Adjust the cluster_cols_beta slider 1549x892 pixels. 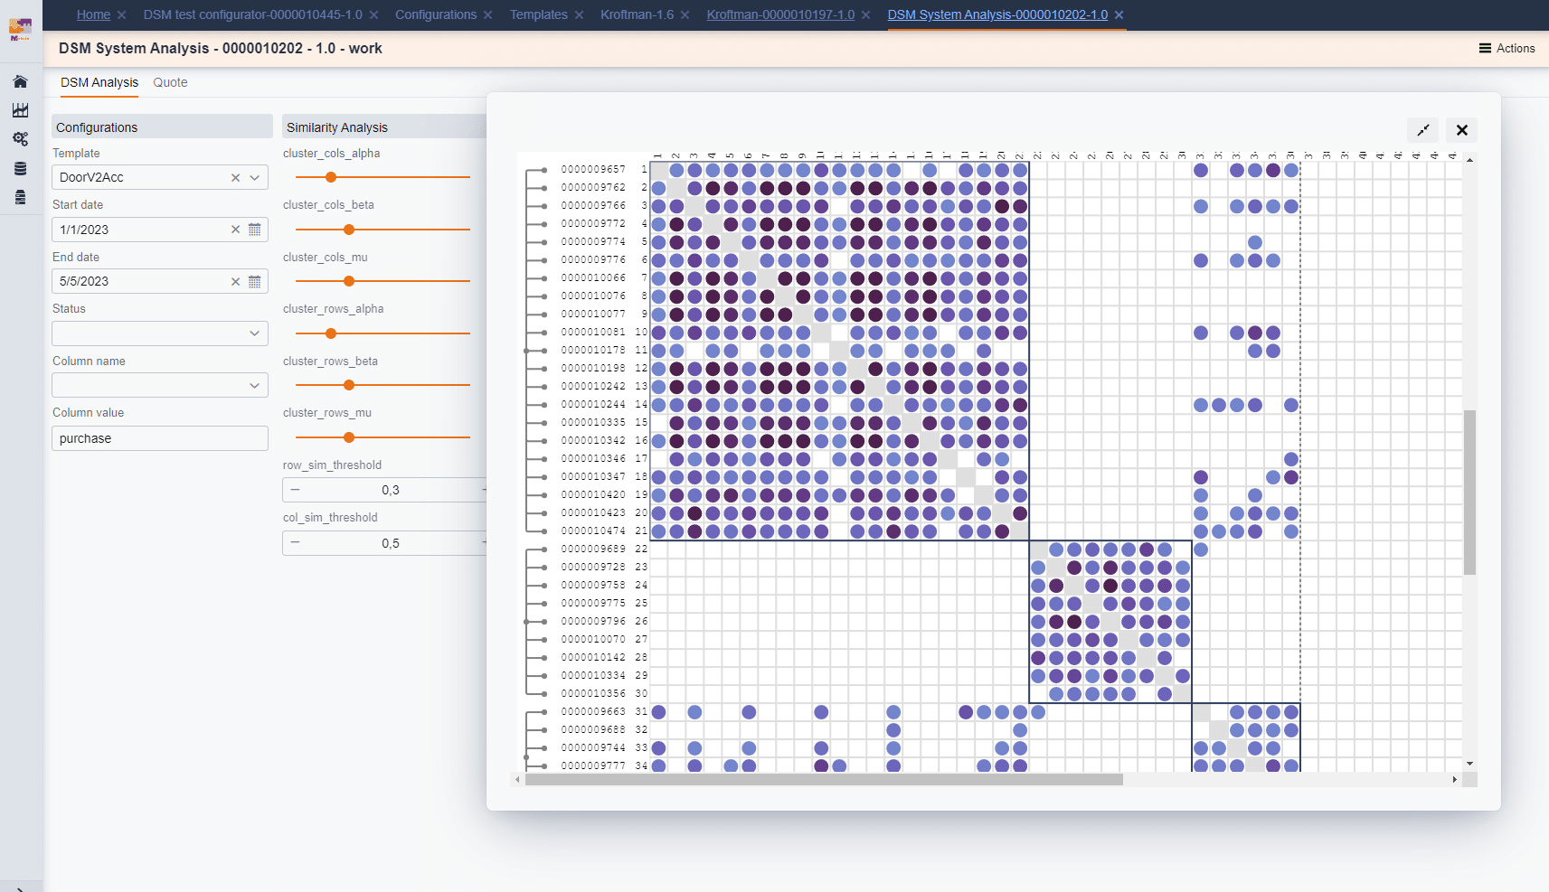pyautogui.click(x=349, y=230)
